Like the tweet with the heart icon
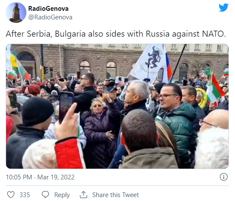The width and height of the screenshot is (235, 201). (11, 195)
